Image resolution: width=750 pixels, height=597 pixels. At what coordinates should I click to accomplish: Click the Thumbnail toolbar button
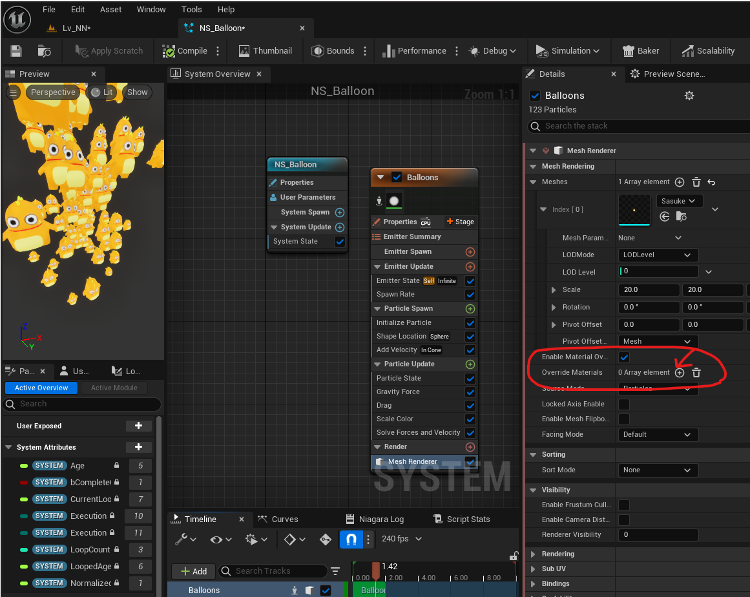266,50
